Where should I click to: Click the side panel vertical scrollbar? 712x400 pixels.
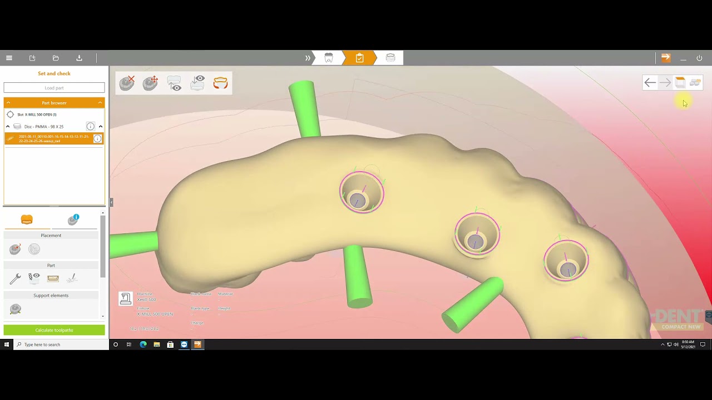point(103,247)
